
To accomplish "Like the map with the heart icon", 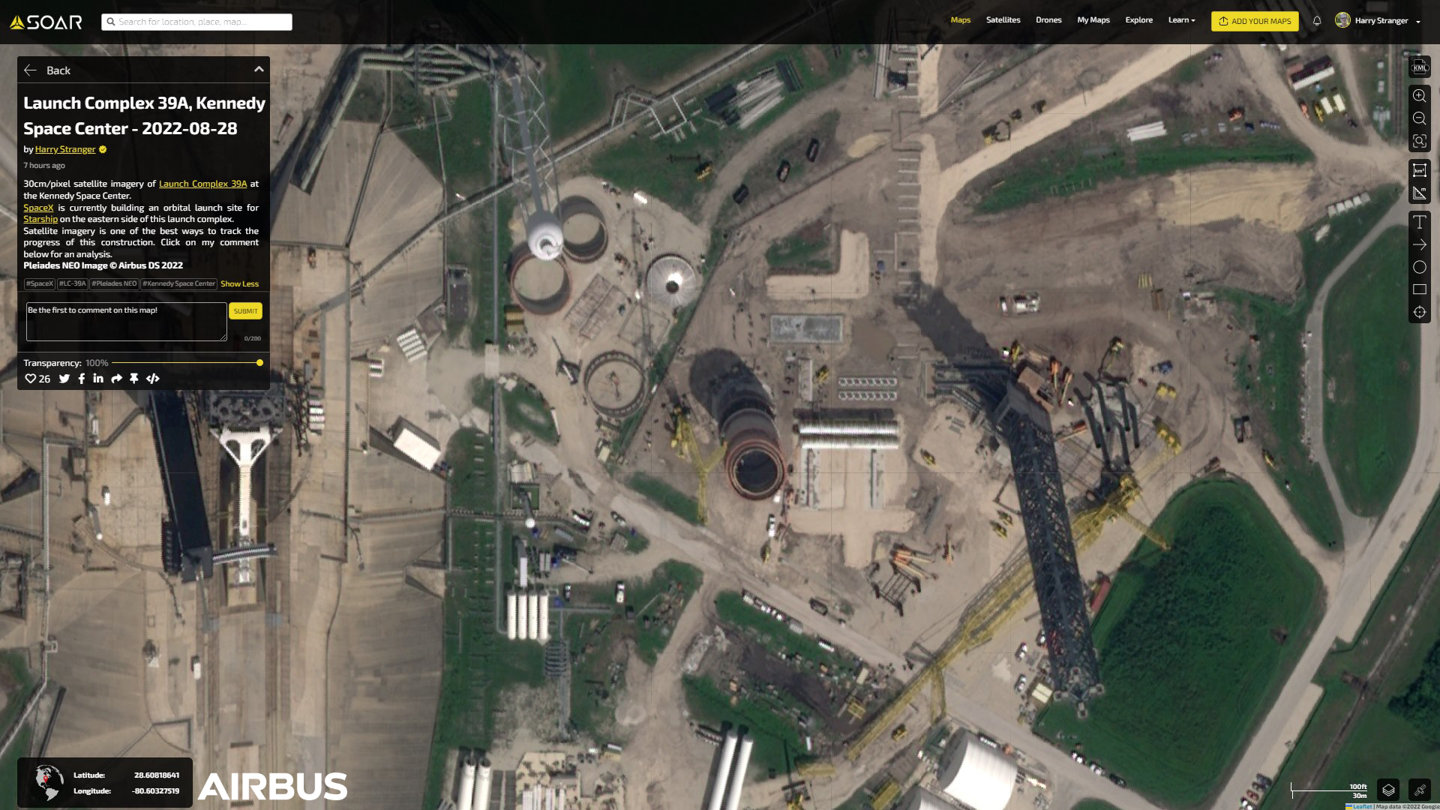I will [31, 379].
